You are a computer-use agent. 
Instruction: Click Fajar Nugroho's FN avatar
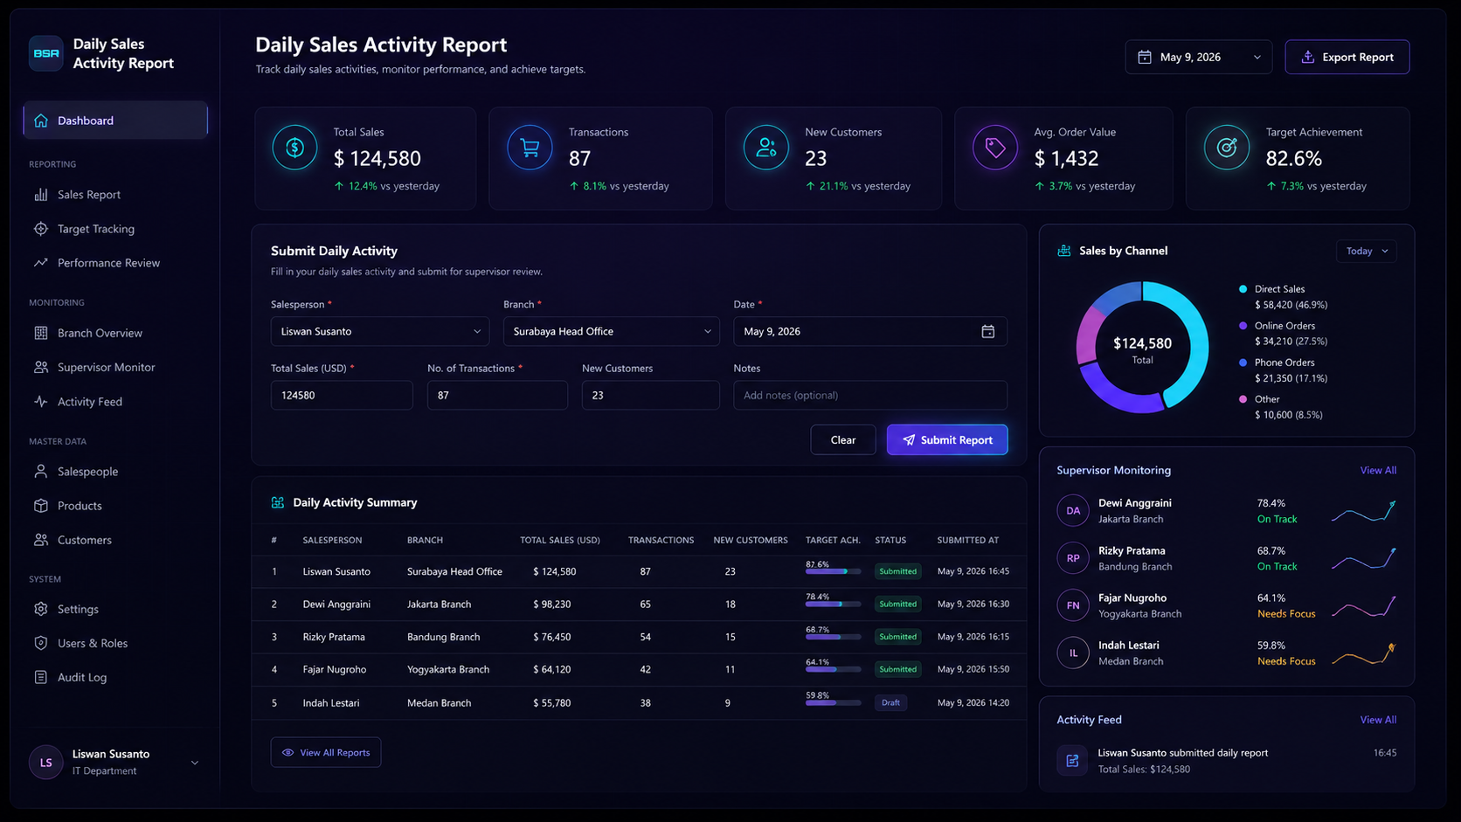point(1073,605)
